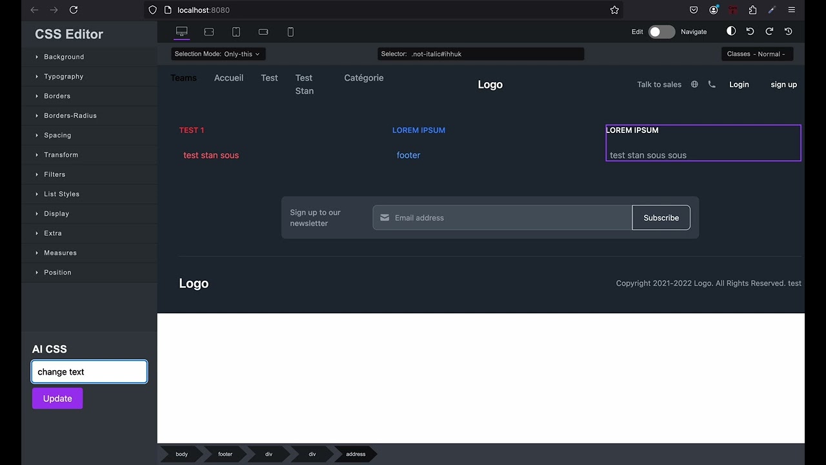This screenshot has width=826, height=465.
Task: Expand the Transform section
Action: 89,155
